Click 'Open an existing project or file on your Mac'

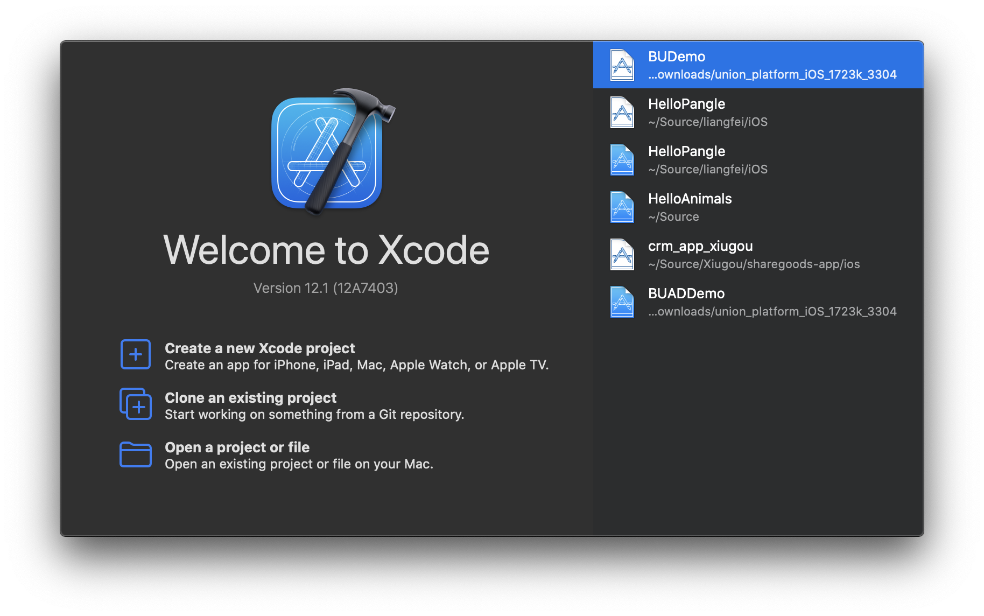click(299, 464)
